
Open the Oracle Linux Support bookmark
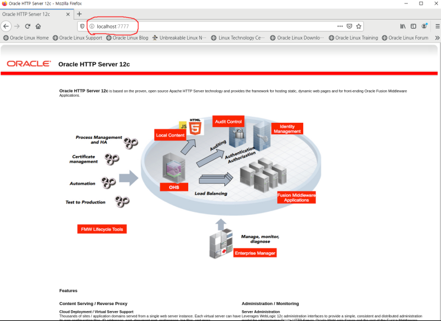coord(78,37)
